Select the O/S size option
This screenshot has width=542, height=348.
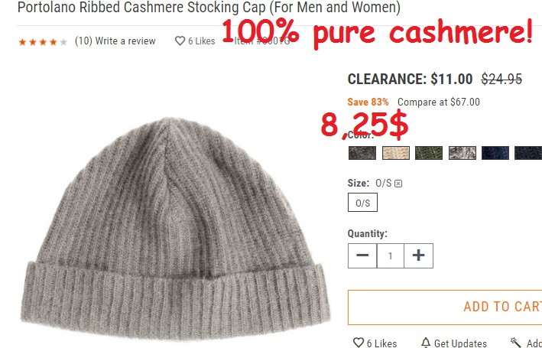(x=362, y=203)
